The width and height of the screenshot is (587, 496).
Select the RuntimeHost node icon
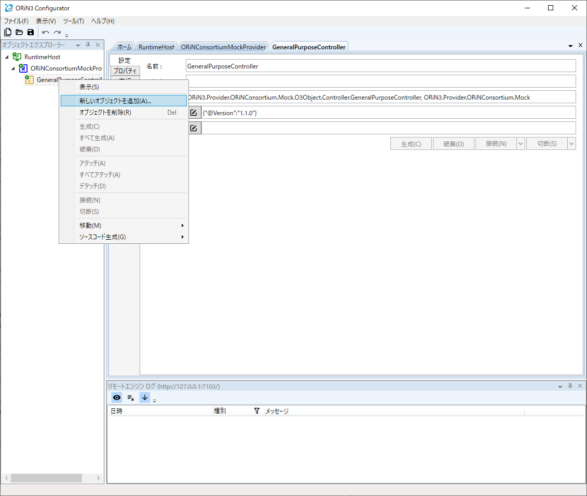pos(17,57)
